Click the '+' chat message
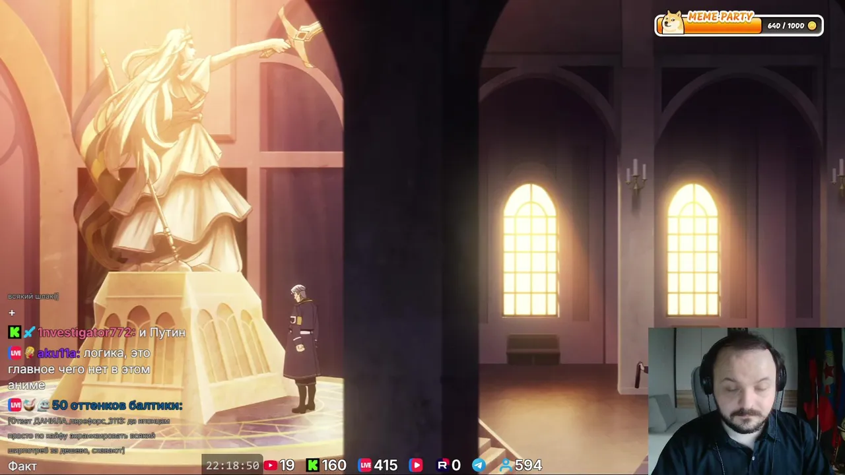845x475 pixels. click(x=11, y=313)
